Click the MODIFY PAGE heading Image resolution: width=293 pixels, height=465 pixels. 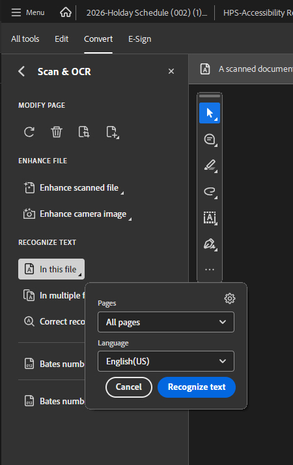(42, 105)
